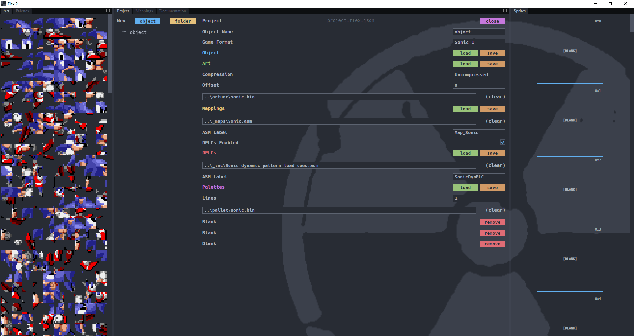The height and width of the screenshot is (336, 634).
Task: Open the Documentation tab
Action: click(173, 11)
